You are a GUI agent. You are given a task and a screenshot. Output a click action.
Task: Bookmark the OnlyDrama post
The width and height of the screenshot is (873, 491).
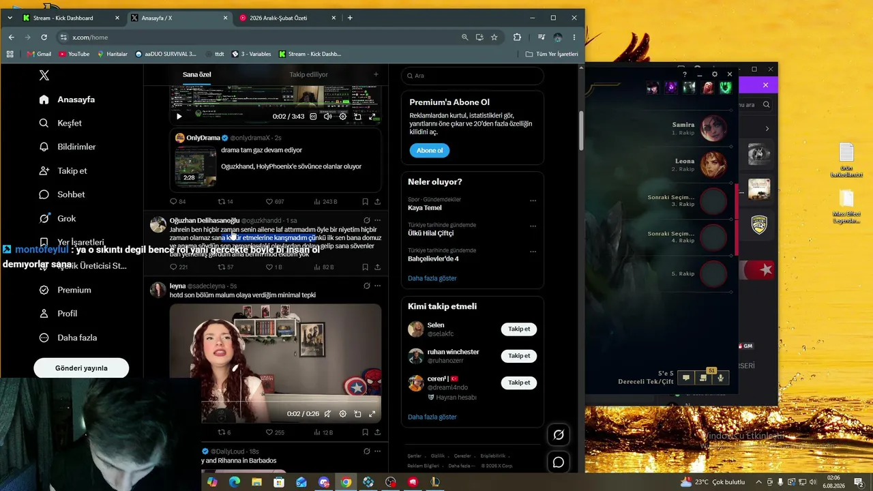(366, 202)
